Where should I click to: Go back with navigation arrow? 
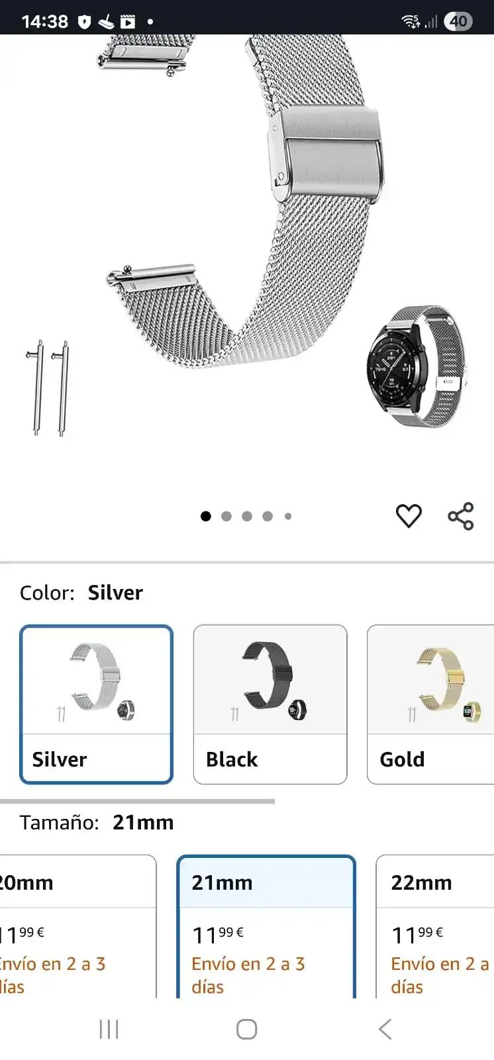point(385,1029)
